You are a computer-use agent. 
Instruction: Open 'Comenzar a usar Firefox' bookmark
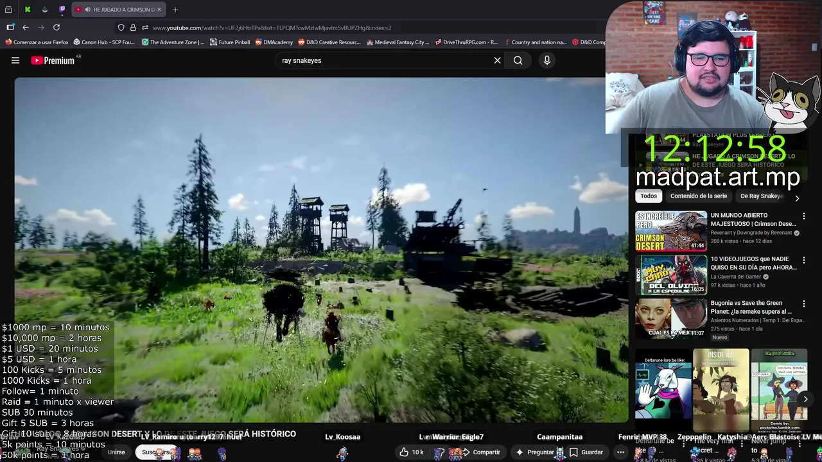[x=37, y=42]
